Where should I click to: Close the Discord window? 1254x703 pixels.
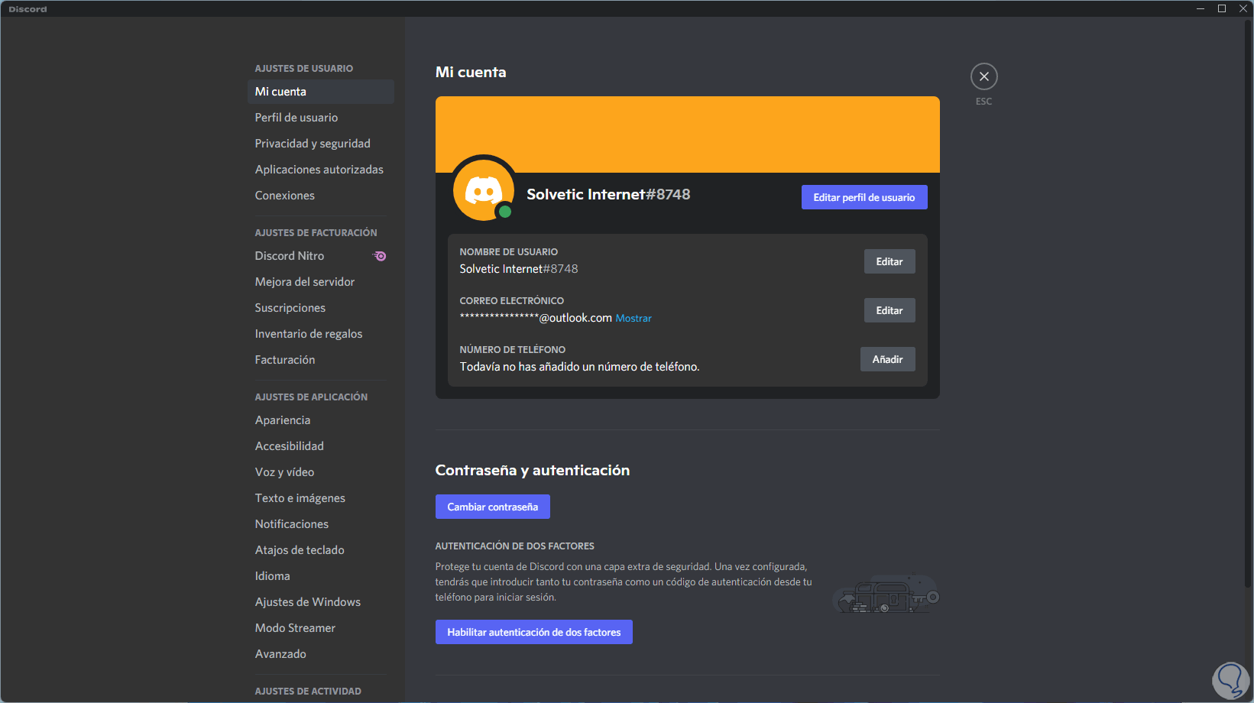pyautogui.click(x=1243, y=8)
